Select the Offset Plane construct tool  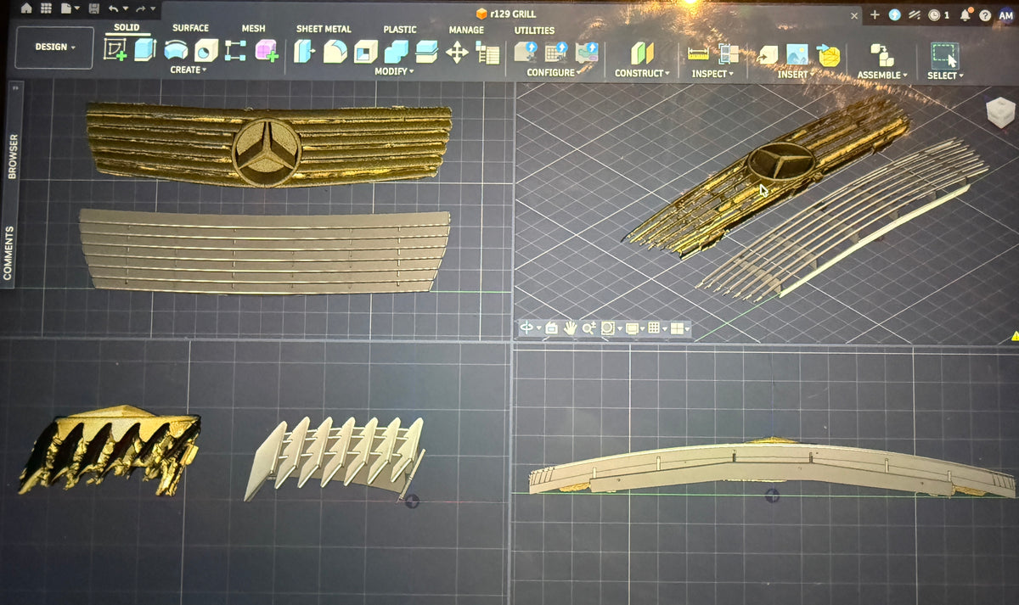(643, 53)
